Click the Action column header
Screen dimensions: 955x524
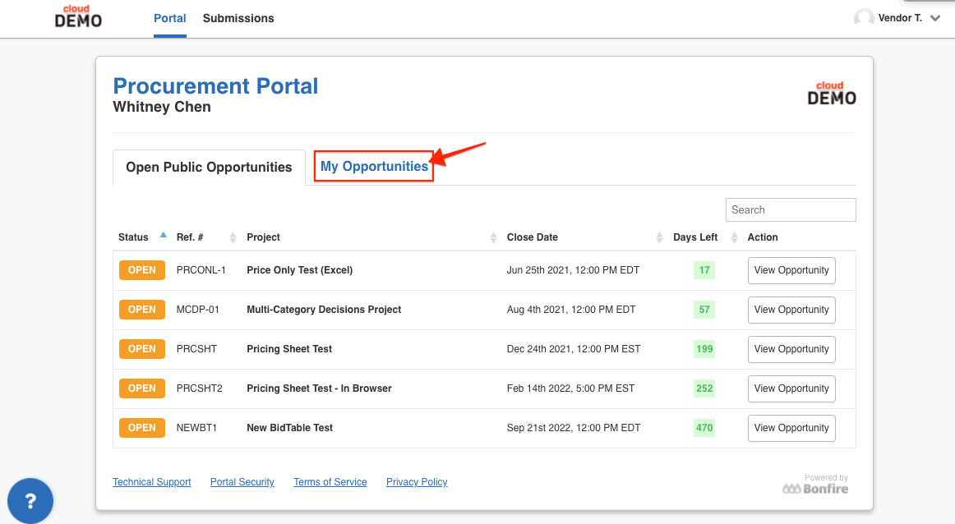pos(763,237)
